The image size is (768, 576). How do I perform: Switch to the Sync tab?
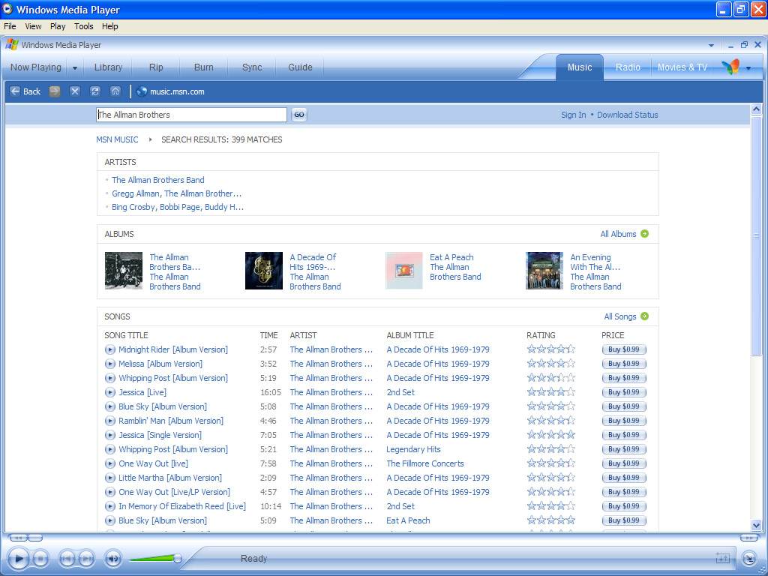(252, 67)
